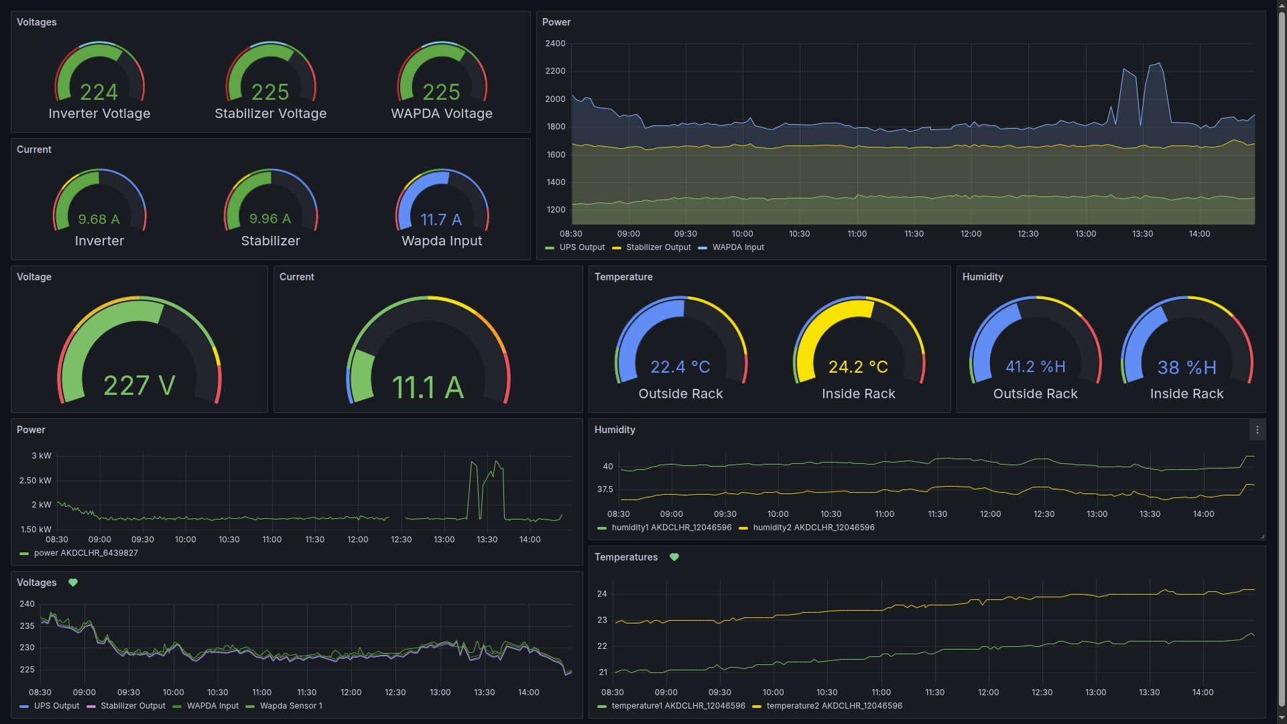This screenshot has width=1287, height=724.
Task: Toggle humidity2 AKDCLHR_12046596 legend series
Action: [813, 528]
